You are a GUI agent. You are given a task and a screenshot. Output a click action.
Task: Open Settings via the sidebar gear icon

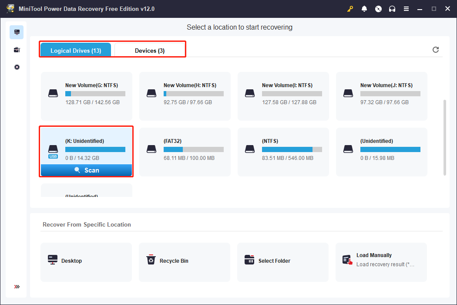17,67
